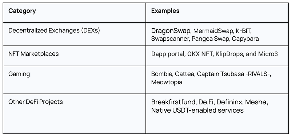Click Native USDT-enabled services text
This screenshot has width=291, height=136.
[x=197, y=110]
